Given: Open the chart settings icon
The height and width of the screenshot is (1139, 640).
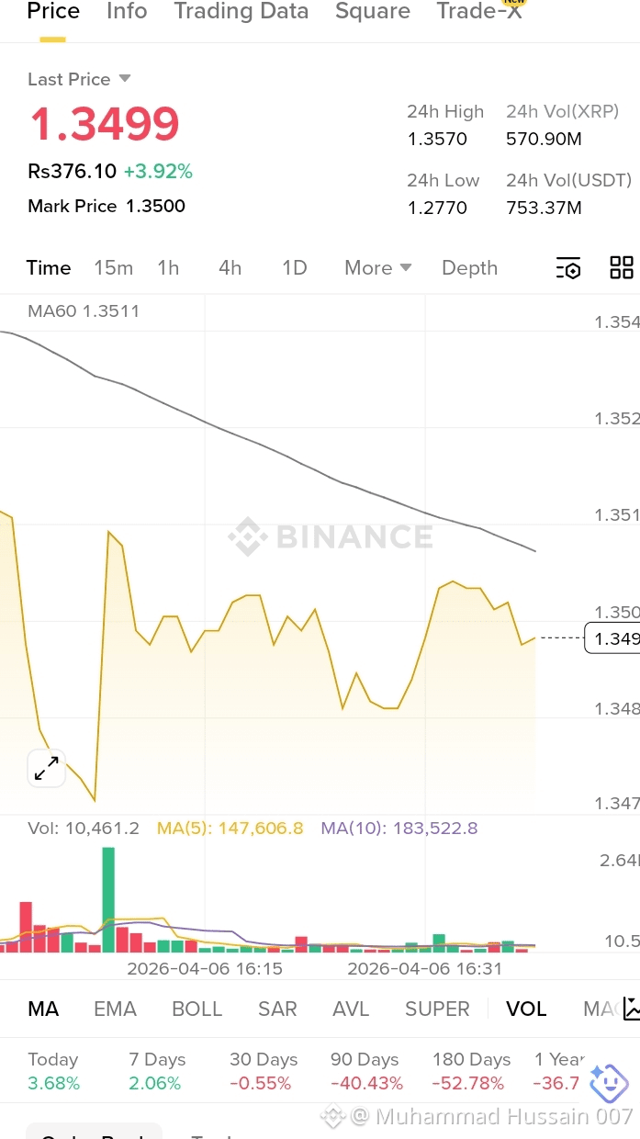Looking at the screenshot, I should tap(568, 268).
